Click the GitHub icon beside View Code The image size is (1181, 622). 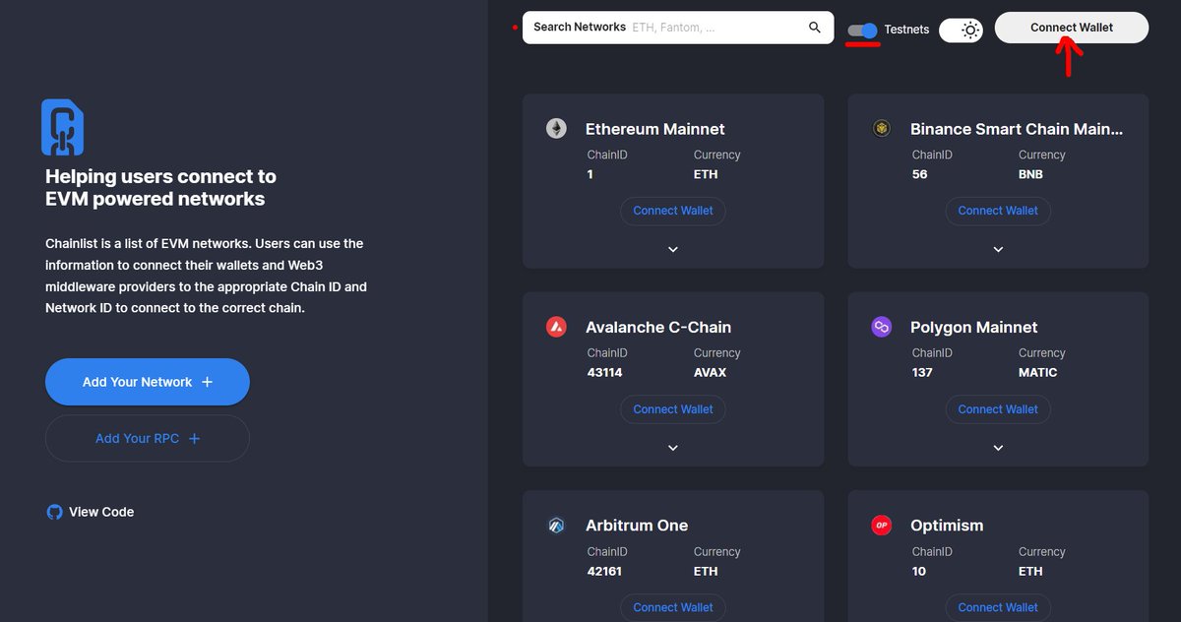click(54, 512)
